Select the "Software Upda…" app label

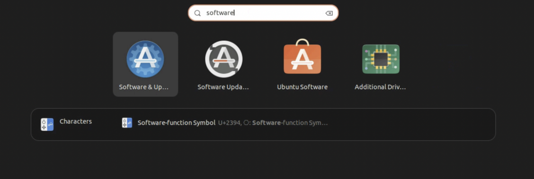pos(223,87)
